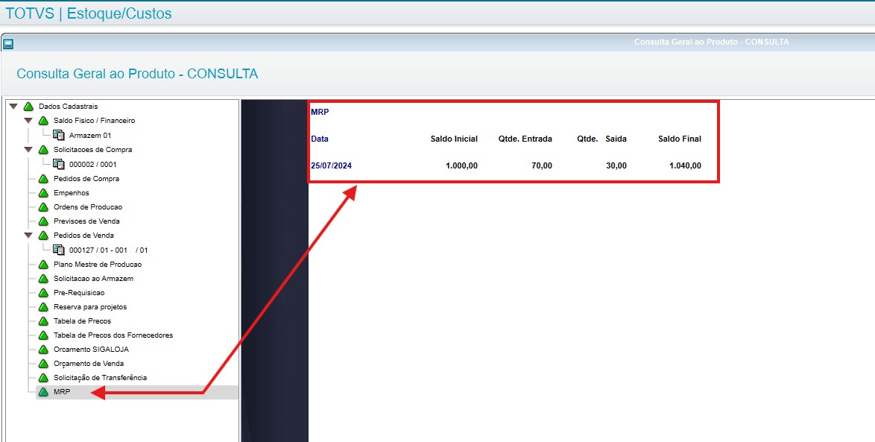Open sales order 000127 / 01 - 001 / 01
This screenshot has width=875, height=442.
point(108,250)
